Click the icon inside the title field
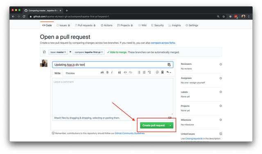 tap(169, 65)
